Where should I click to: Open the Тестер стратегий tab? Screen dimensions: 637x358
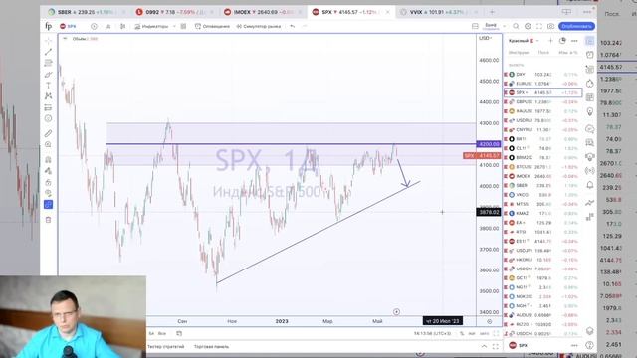pos(166,347)
